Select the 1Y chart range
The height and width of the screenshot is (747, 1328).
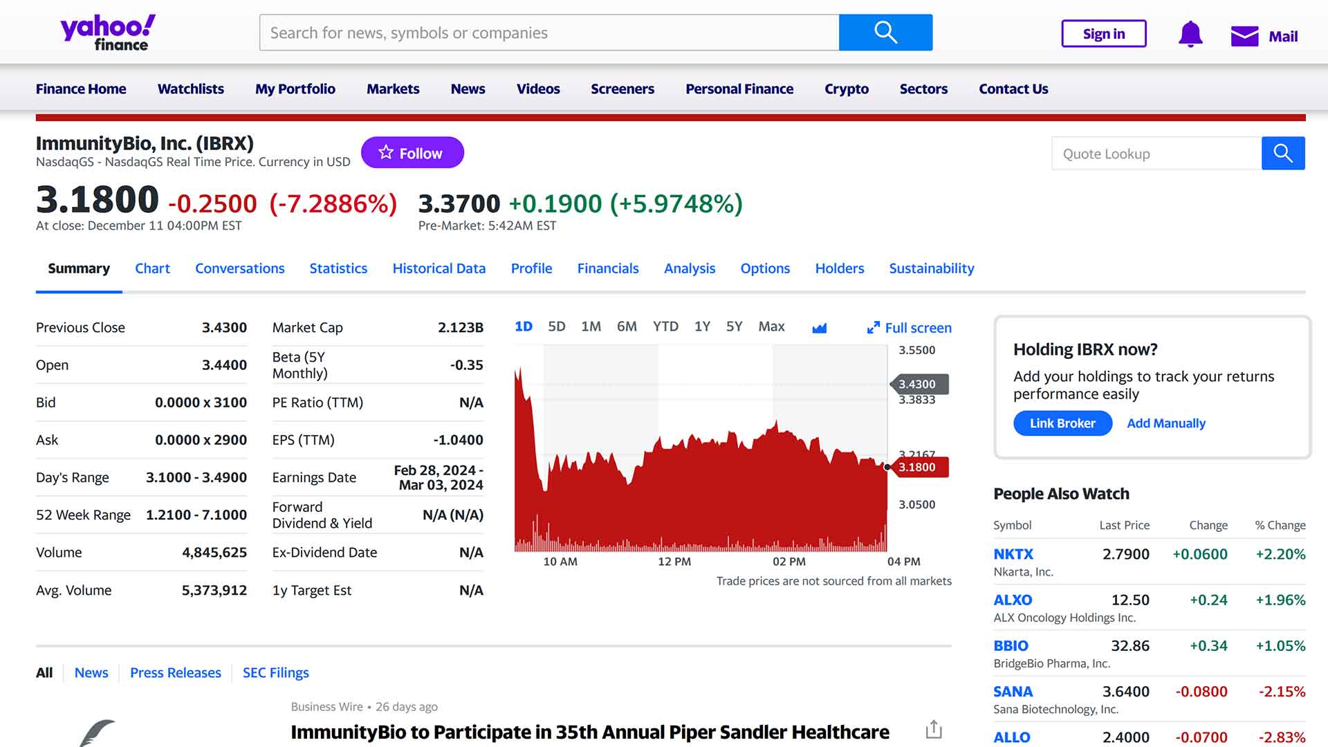click(702, 326)
